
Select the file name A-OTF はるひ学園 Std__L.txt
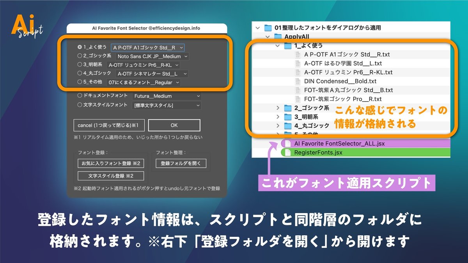[343, 64]
